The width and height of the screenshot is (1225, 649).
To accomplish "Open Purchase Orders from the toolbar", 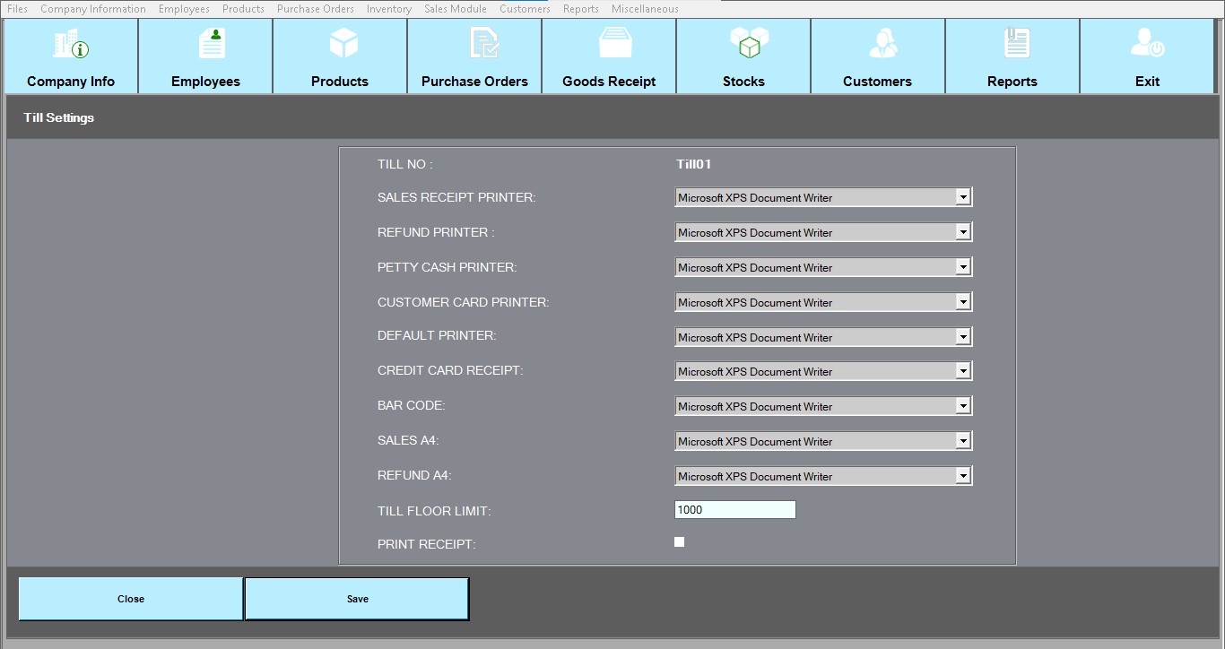I will 483,44.
